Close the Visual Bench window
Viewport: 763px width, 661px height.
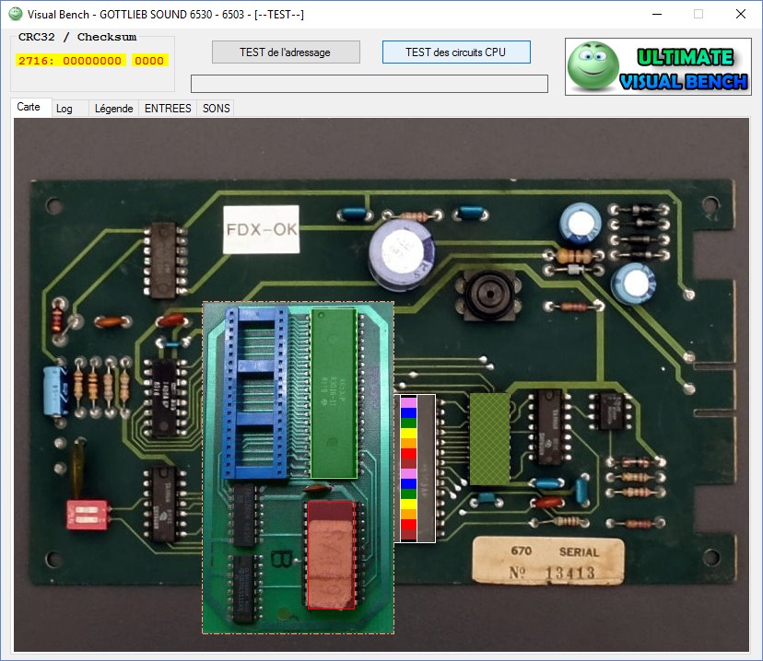(x=741, y=14)
